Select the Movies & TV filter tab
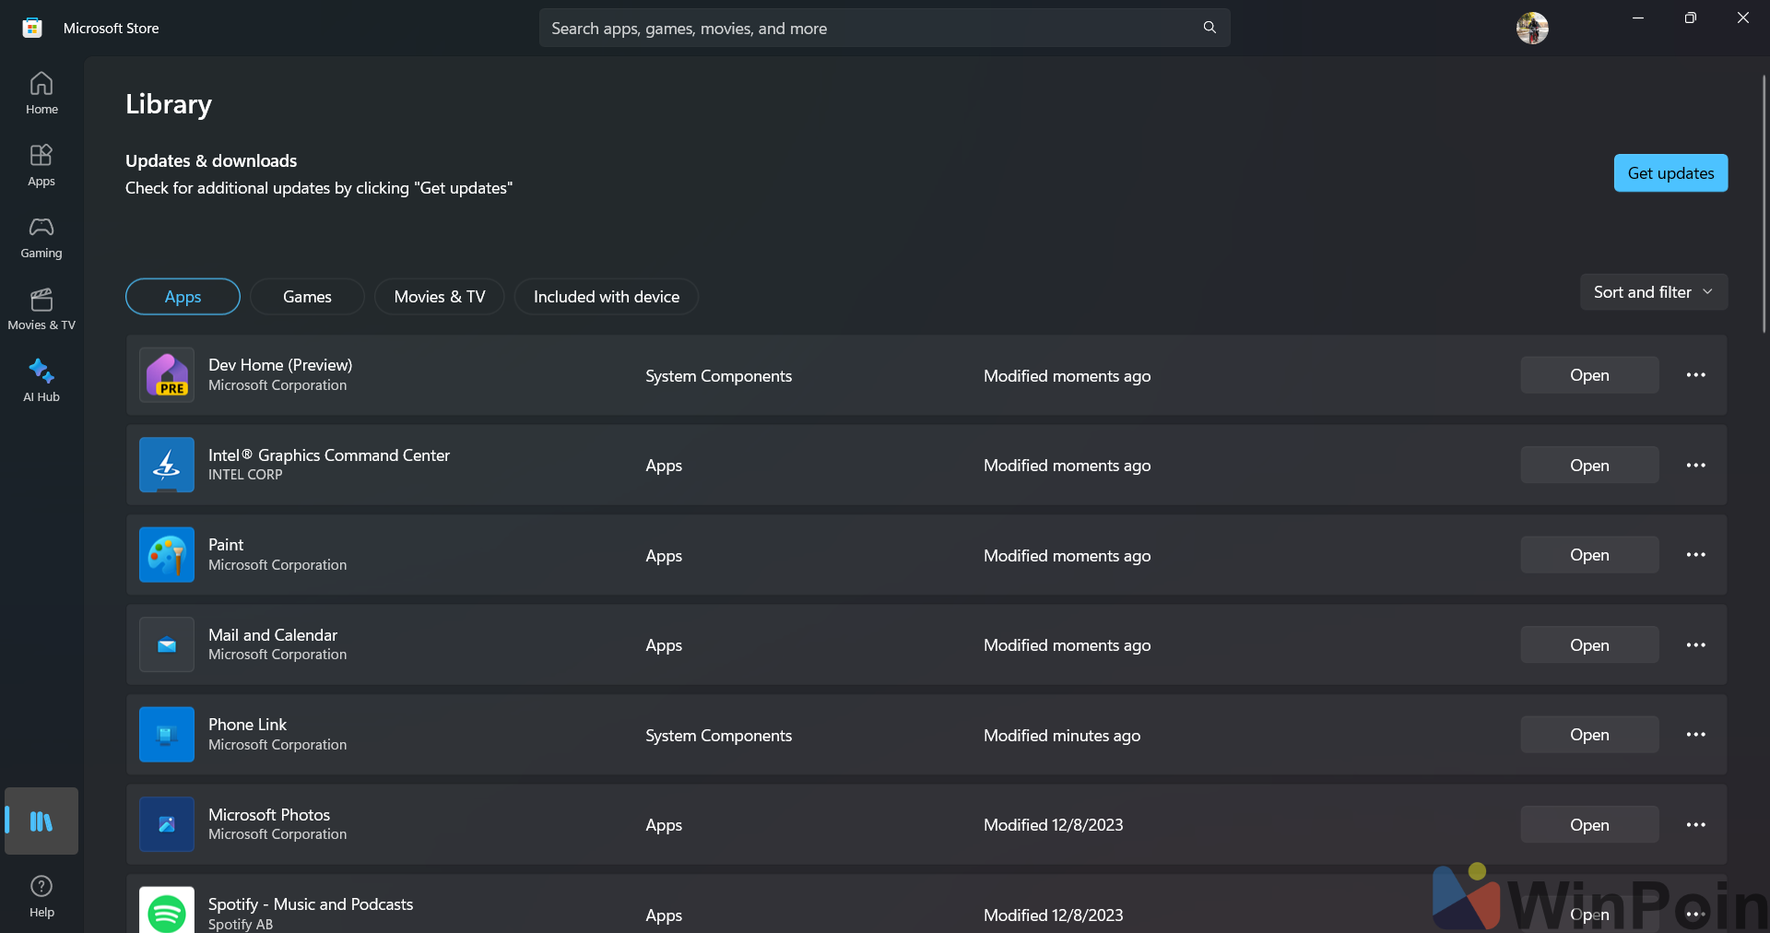Viewport: 1770px width, 933px height. point(439,297)
